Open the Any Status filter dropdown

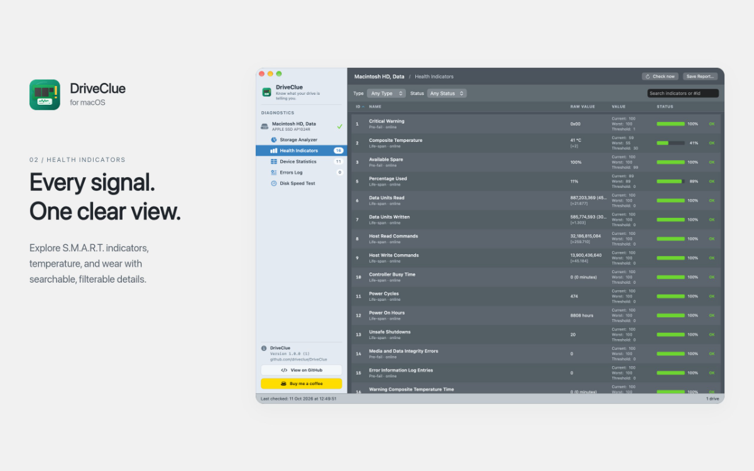click(447, 94)
